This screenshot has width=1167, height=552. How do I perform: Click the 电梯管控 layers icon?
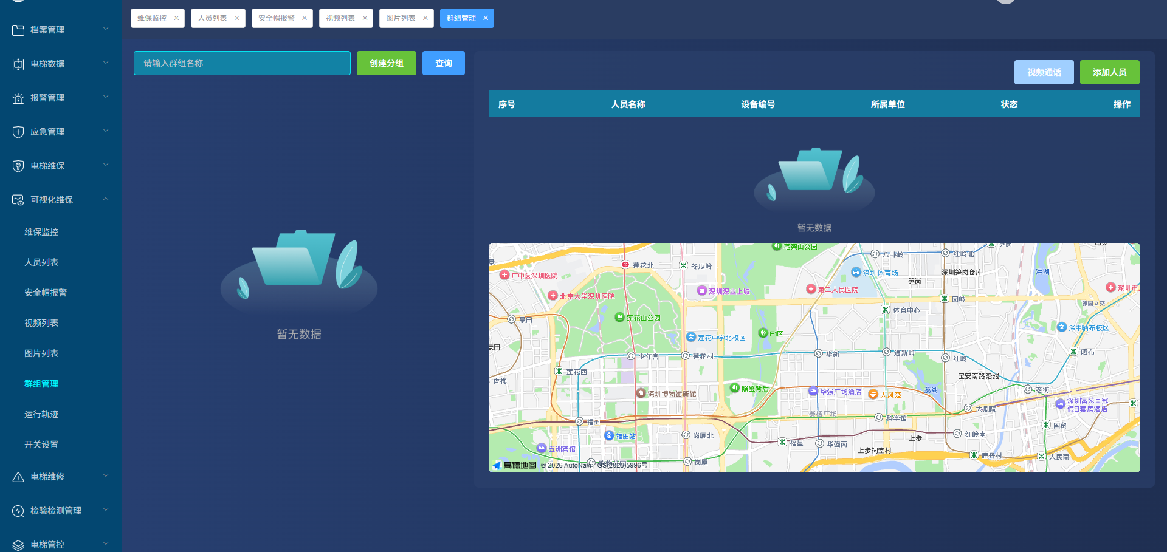pos(18,545)
